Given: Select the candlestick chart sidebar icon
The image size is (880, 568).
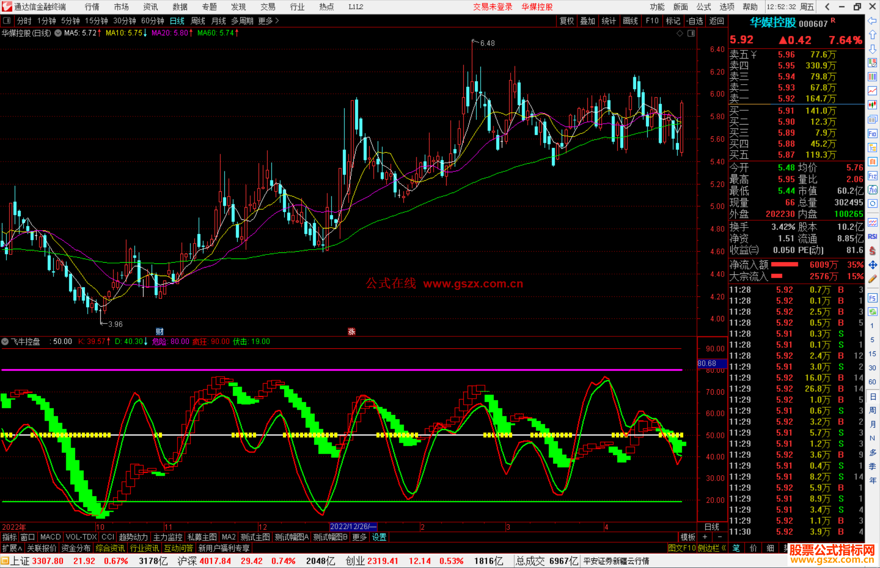Looking at the screenshot, I should point(872,105).
